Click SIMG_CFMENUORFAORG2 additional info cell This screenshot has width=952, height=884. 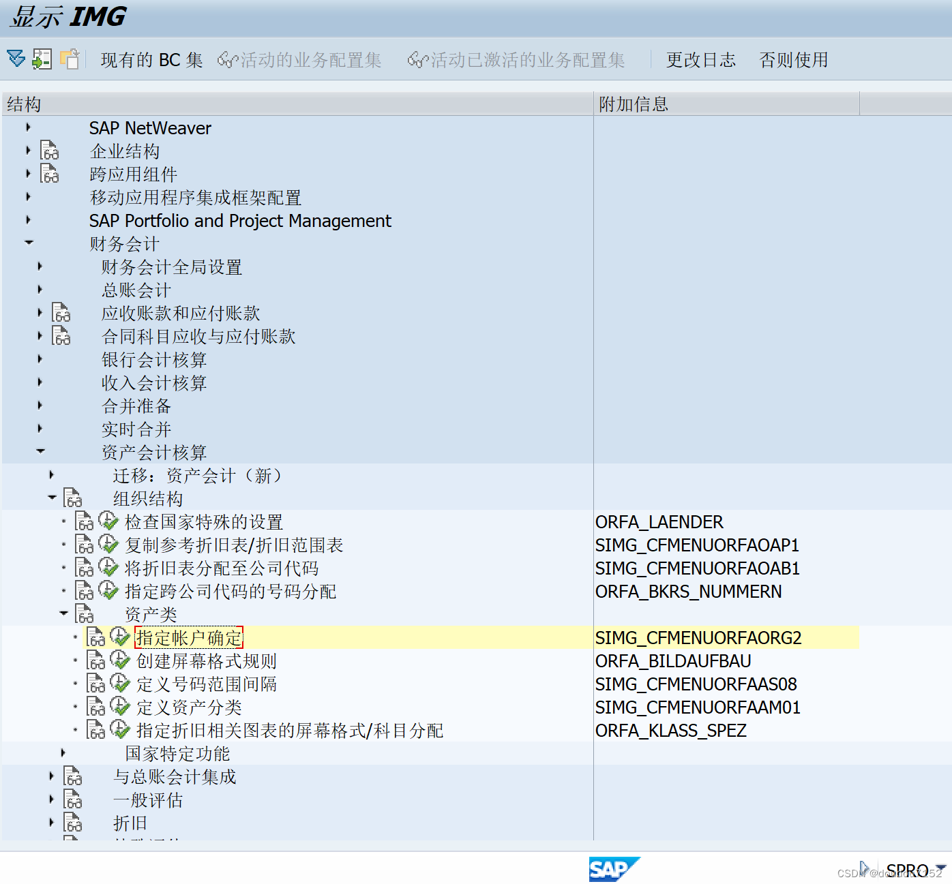pyautogui.click(x=698, y=638)
